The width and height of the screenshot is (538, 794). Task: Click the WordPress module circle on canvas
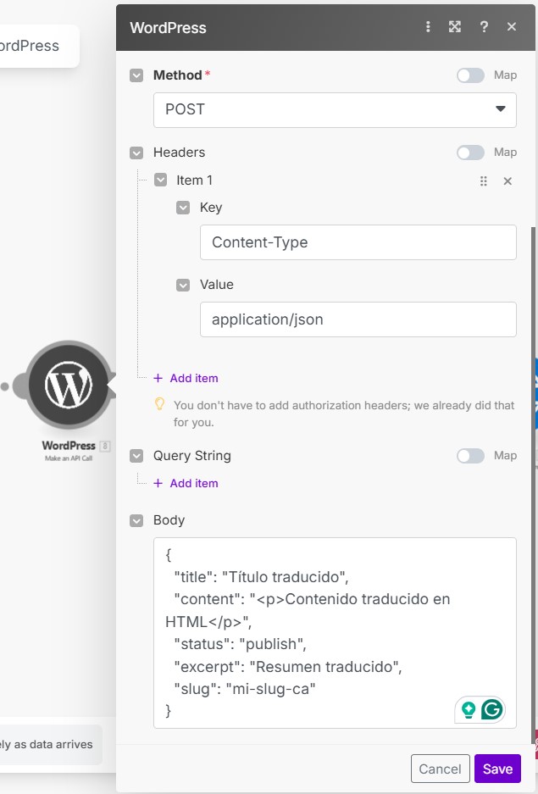[x=69, y=385]
